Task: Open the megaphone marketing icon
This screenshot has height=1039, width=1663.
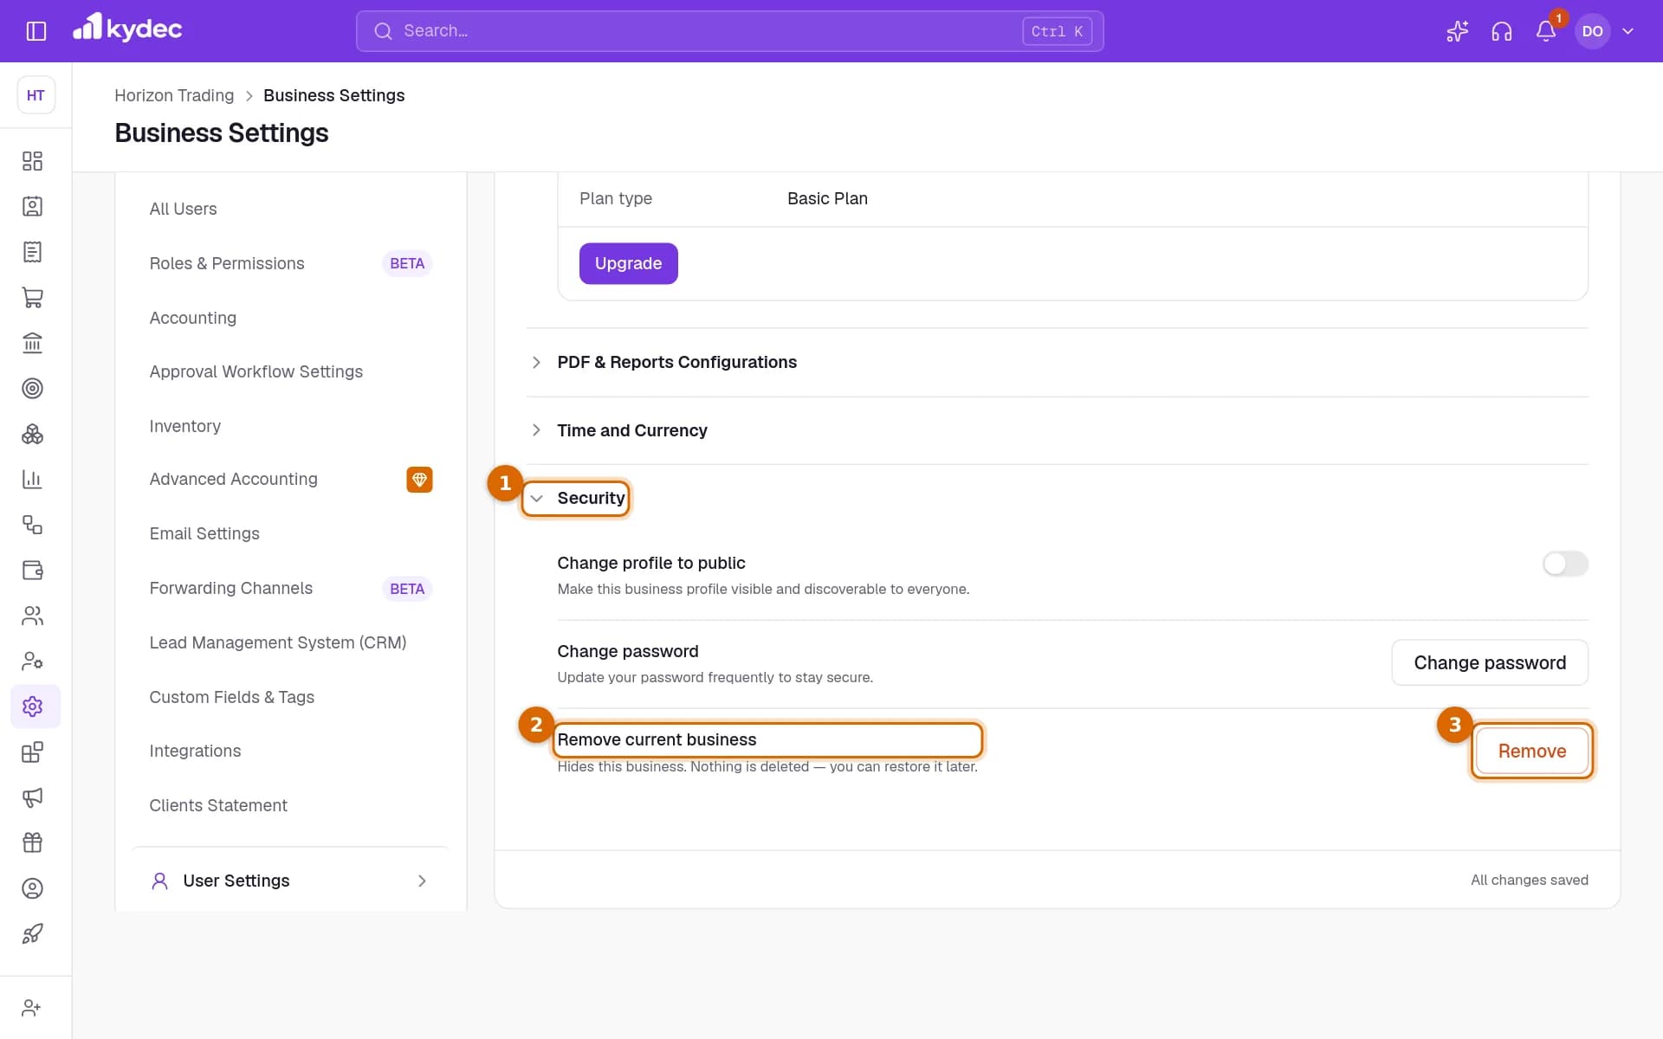Action: [x=32, y=797]
